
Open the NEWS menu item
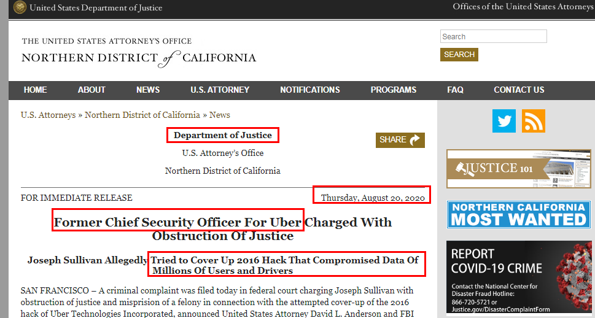[148, 90]
